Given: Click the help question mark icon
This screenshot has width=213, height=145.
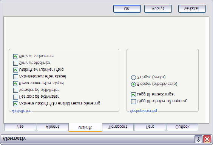Looking at the screenshot, I should (x=199, y=139).
